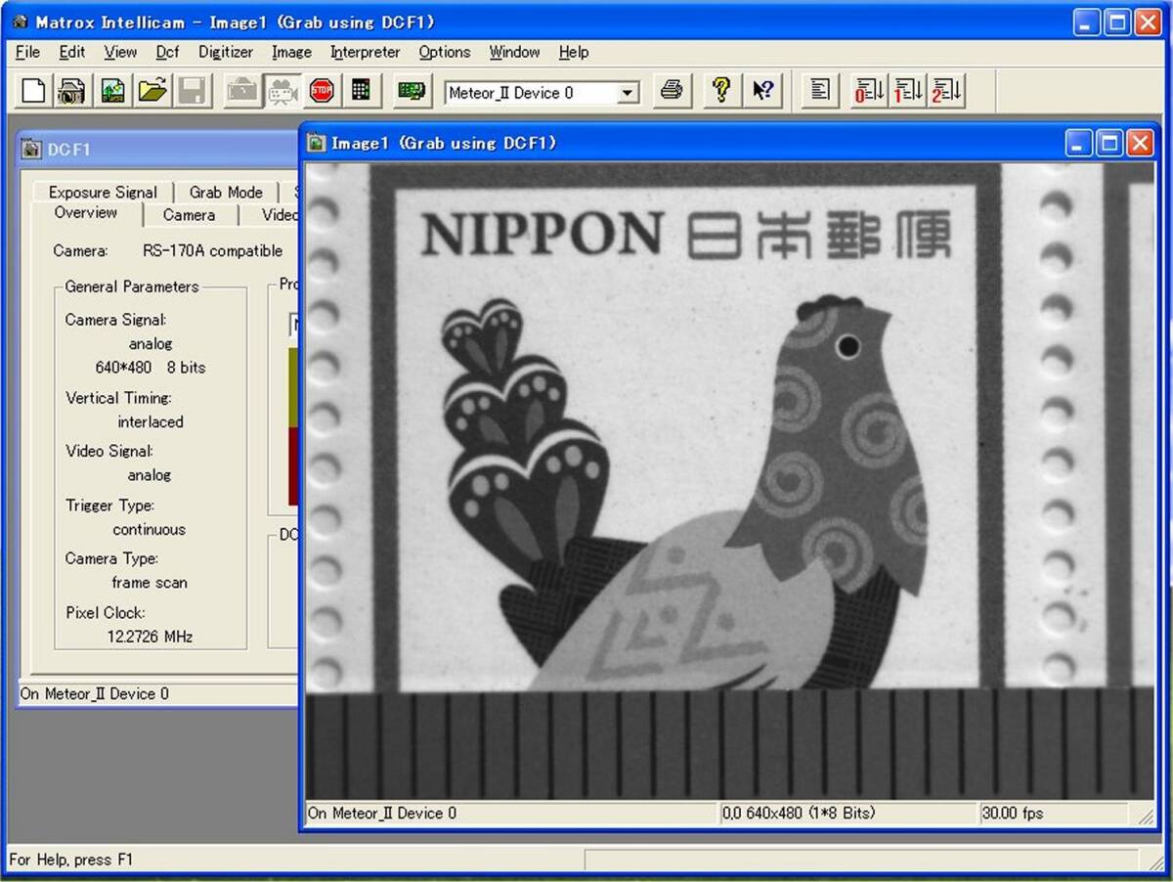Open the Interpreter menu
The width and height of the screenshot is (1173, 882).
[x=365, y=53]
